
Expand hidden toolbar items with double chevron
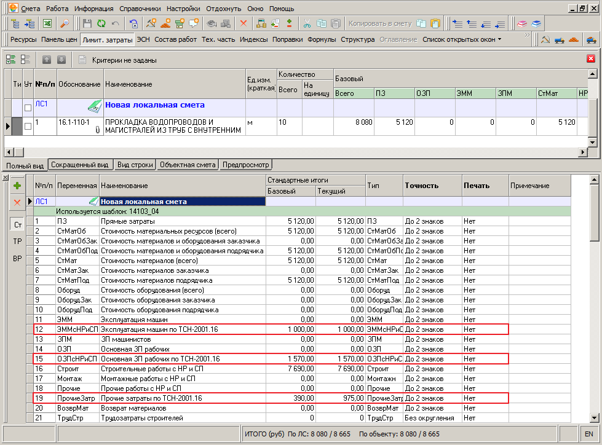point(527,35)
